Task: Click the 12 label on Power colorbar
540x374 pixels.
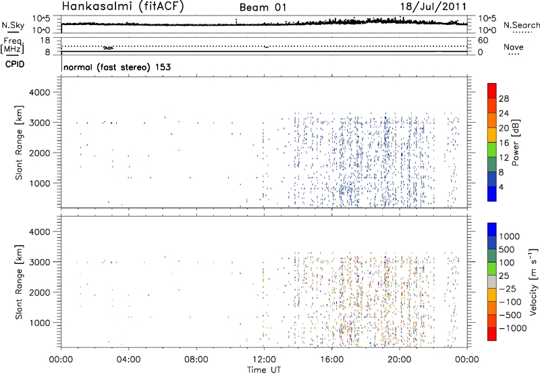Action: pos(504,158)
